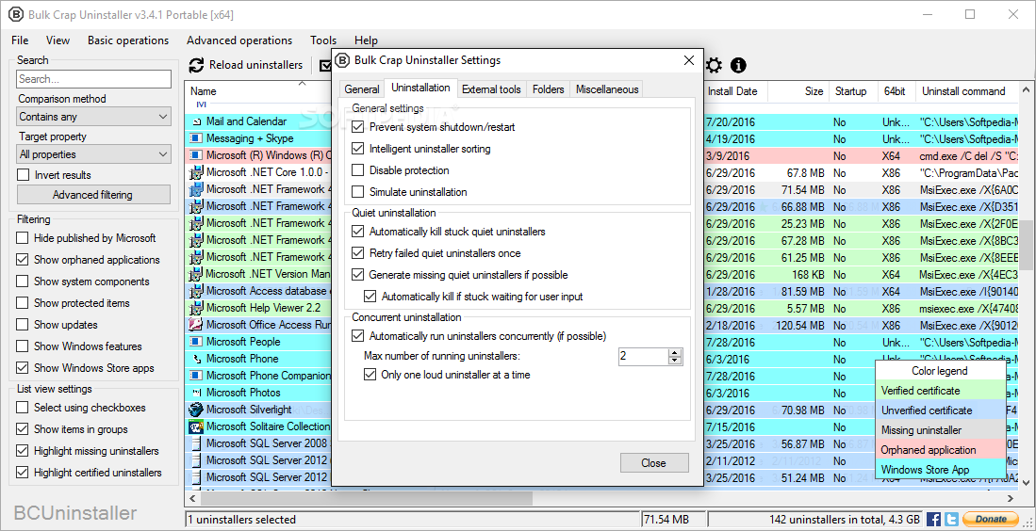Enable Select using checkboxes
The width and height of the screenshot is (1036, 531).
pyautogui.click(x=23, y=408)
